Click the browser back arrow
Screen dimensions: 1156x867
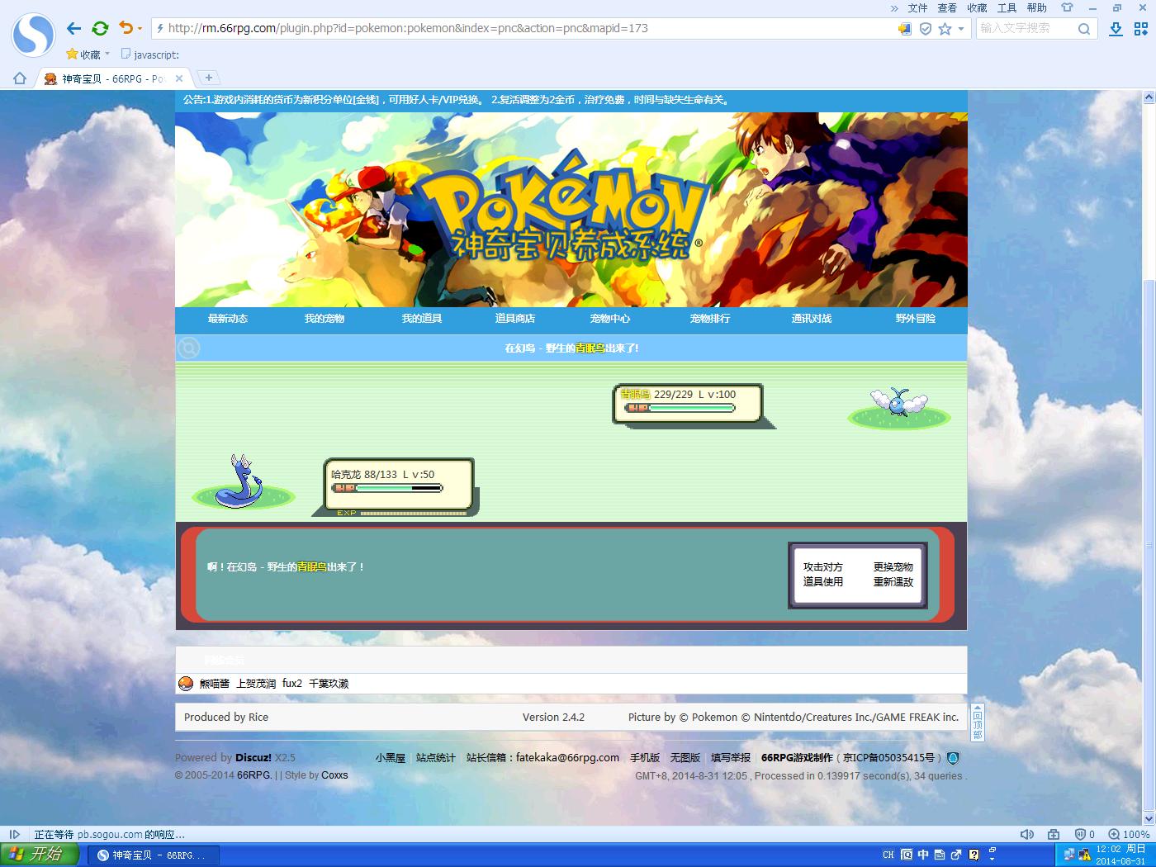[74, 28]
